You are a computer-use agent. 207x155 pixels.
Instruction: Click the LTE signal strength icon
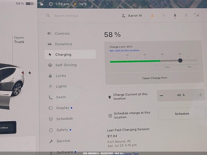tap(196, 15)
